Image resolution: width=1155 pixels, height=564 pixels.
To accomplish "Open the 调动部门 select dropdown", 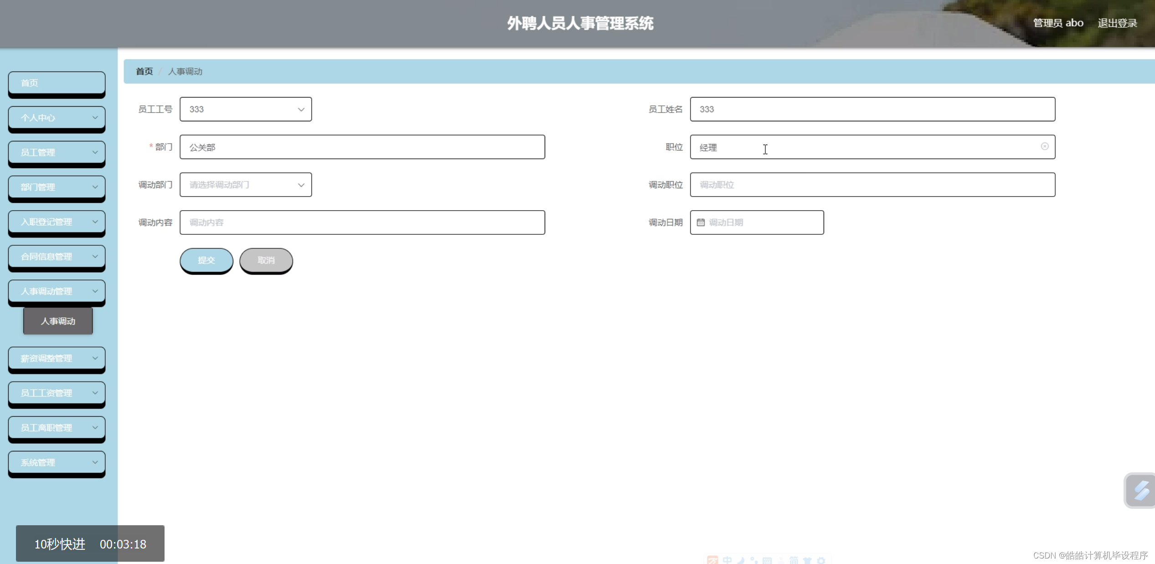I will 246,185.
